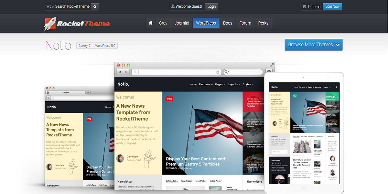Open the Joomla! menu item
This screenshot has width=388, height=194.
pyautogui.click(x=182, y=23)
